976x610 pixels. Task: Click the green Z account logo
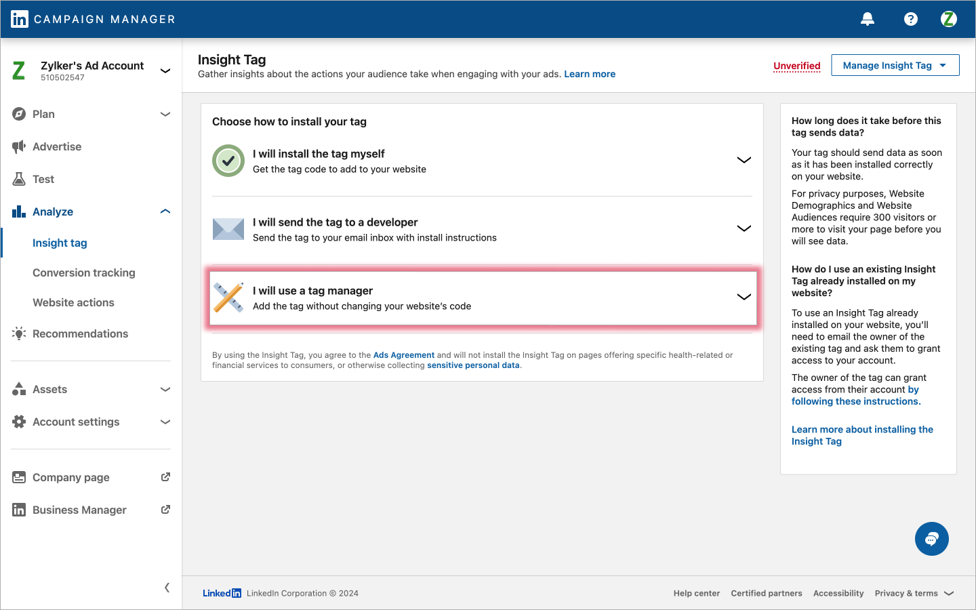(x=19, y=70)
